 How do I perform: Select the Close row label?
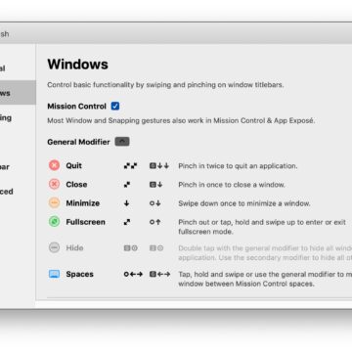(x=76, y=185)
